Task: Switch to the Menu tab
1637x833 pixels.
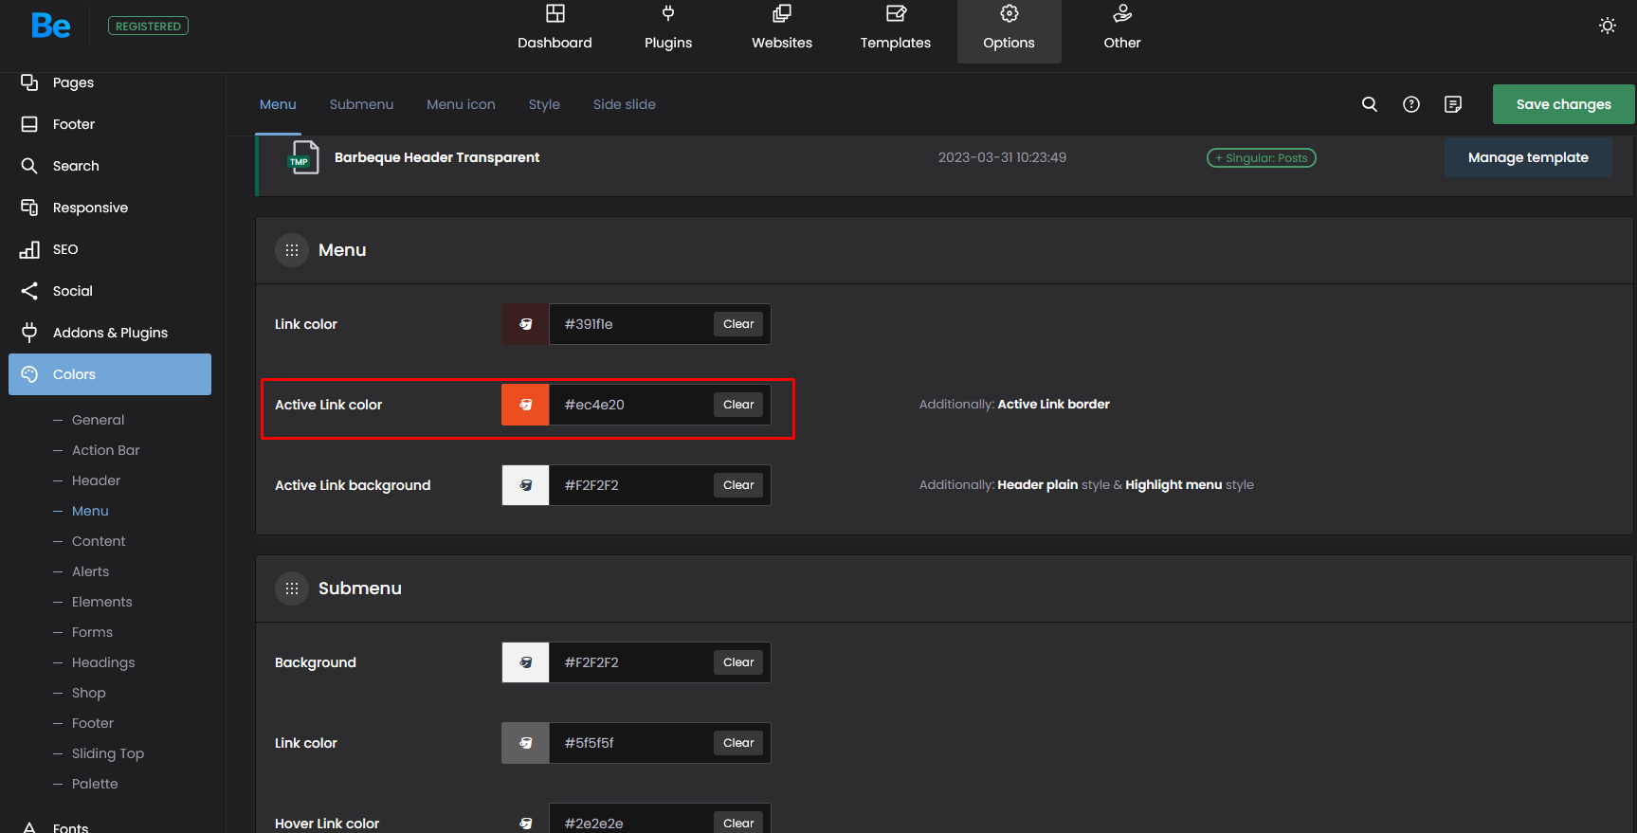Action: [x=278, y=104]
